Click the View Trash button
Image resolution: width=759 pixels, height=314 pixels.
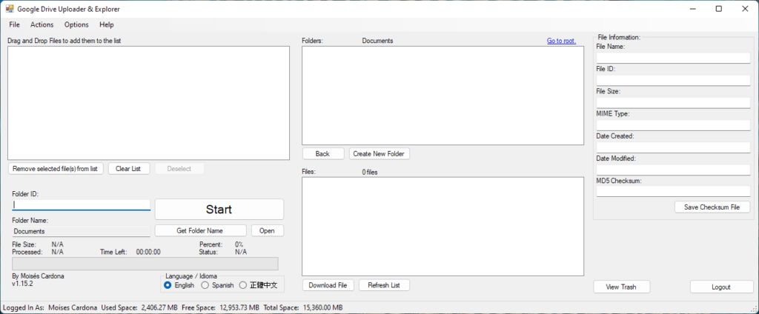(x=622, y=287)
